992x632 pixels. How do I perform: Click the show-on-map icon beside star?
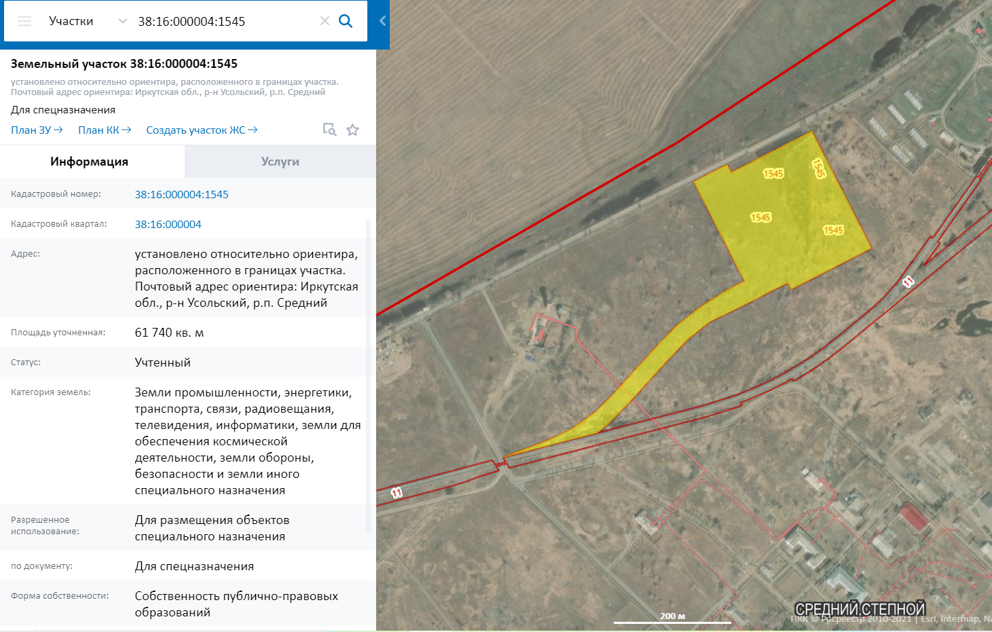[x=329, y=130]
